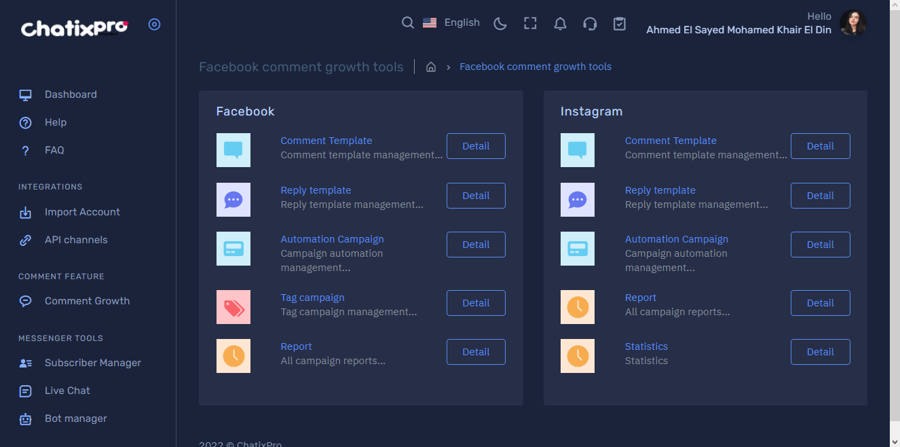Open Instagram Reply template link
This screenshot has height=447, width=900.
coord(660,190)
